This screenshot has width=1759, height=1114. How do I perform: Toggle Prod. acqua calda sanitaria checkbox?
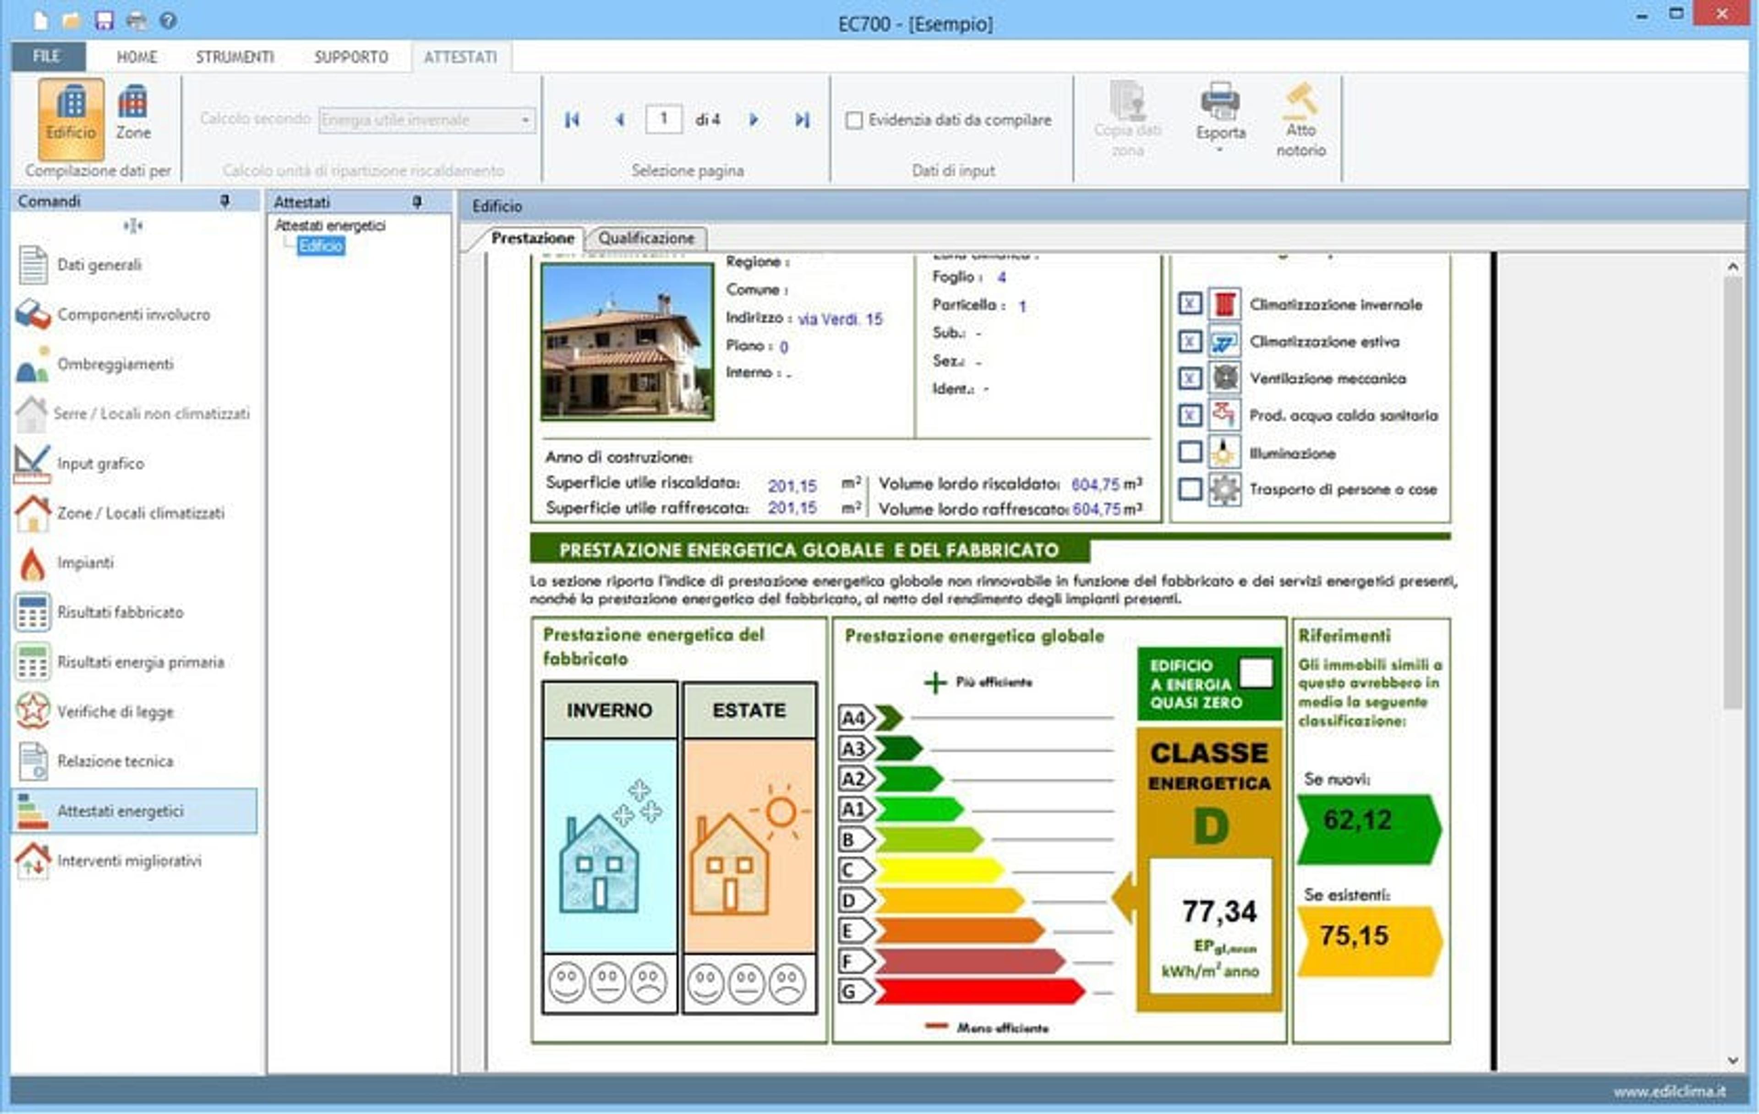click(x=1190, y=415)
